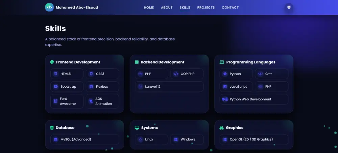The height and width of the screenshot is (153, 338).
Task: Open the CONTACT nav link
Action: tap(230, 7)
